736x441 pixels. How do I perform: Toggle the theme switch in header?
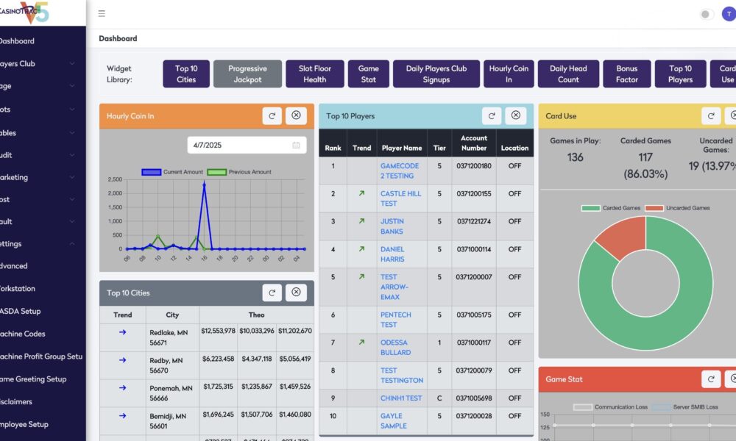pyautogui.click(x=707, y=14)
